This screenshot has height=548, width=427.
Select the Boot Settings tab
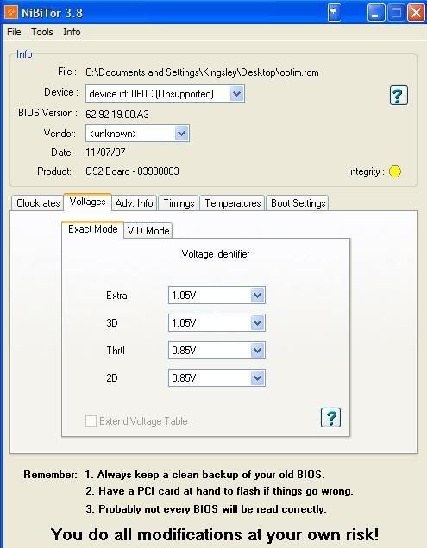coord(298,203)
